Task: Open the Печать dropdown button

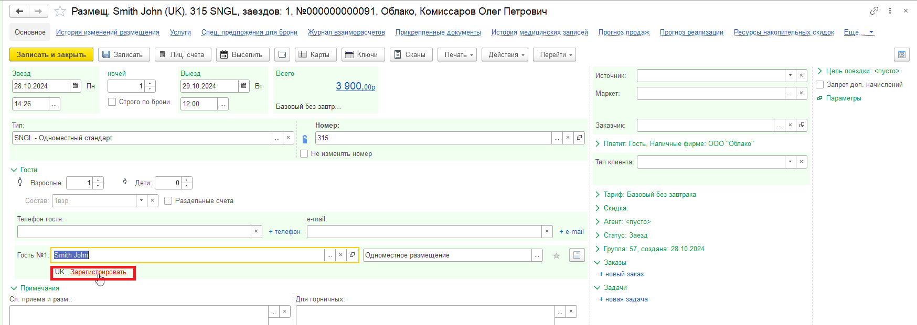Action: [457, 54]
